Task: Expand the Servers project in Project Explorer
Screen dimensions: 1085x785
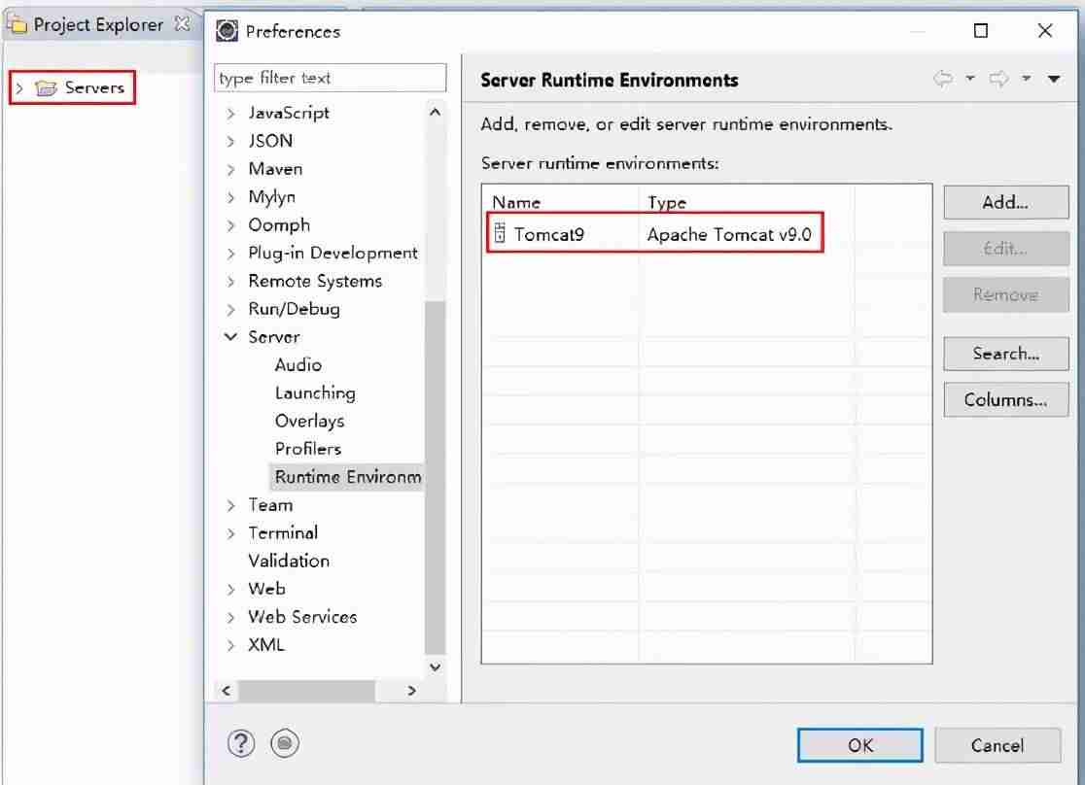Action: coord(20,87)
